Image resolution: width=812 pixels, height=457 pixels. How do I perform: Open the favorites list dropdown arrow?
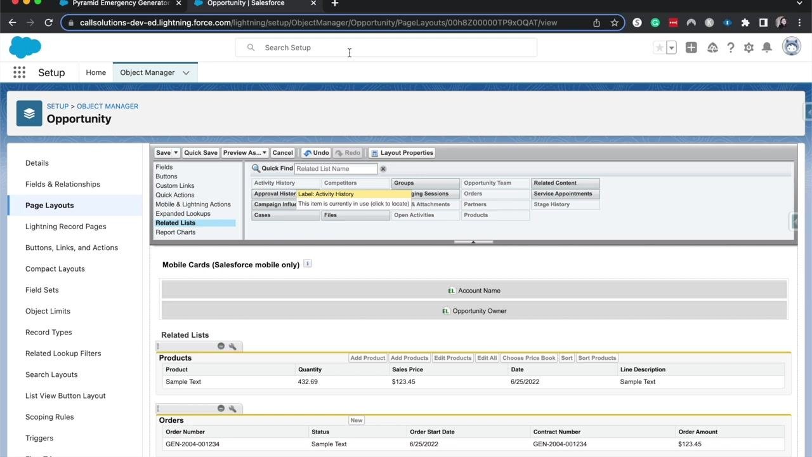tap(671, 48)
